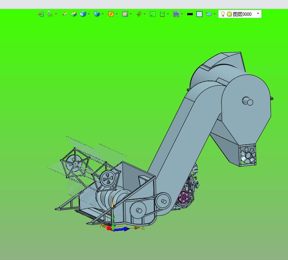Viewport: 288px width, 260px height.
Task: Open the view orientation dropdown arrow
Action: coord(103,14)
